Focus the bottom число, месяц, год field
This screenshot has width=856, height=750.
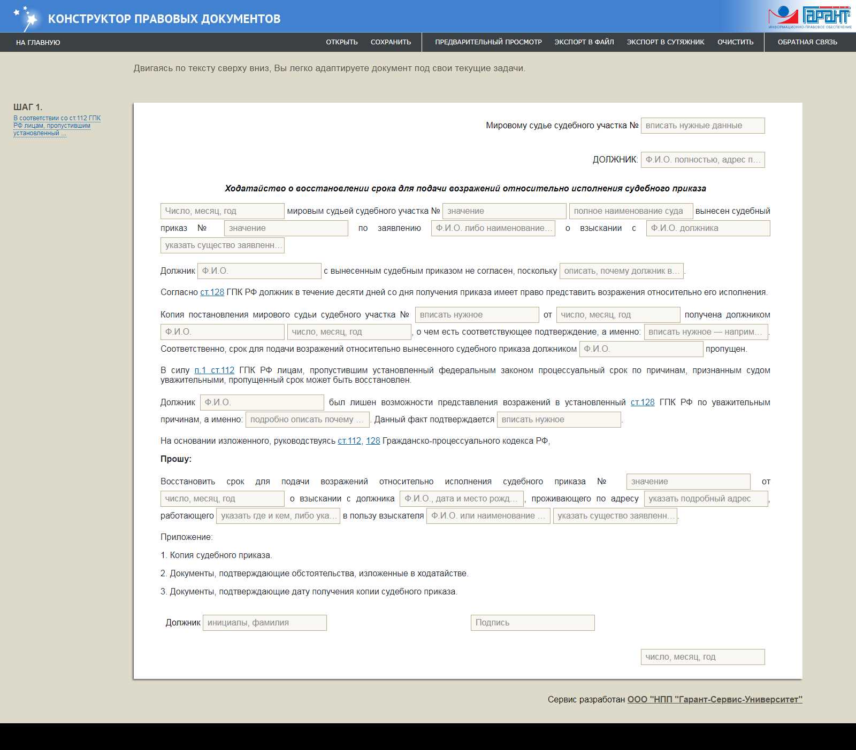[703, 657]
